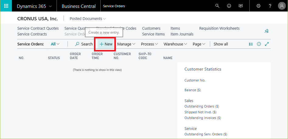Click the Search action
288x139 pixels.
[x=84, y=44]
